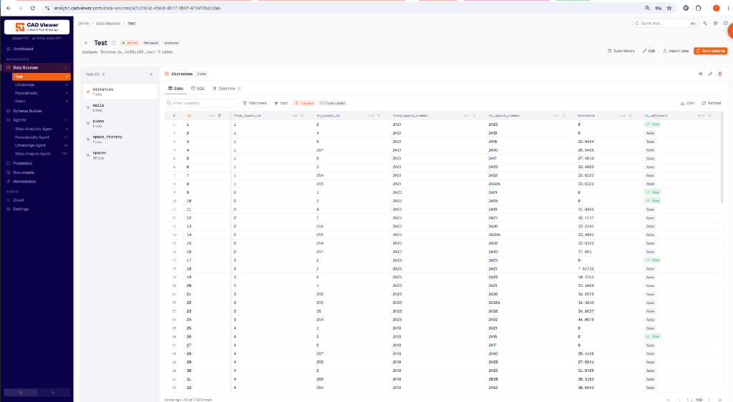Open Schema Builder in the sidebar
Image resolution: width=733 pixels, height=402 pixels.
[x=27, y=111]
